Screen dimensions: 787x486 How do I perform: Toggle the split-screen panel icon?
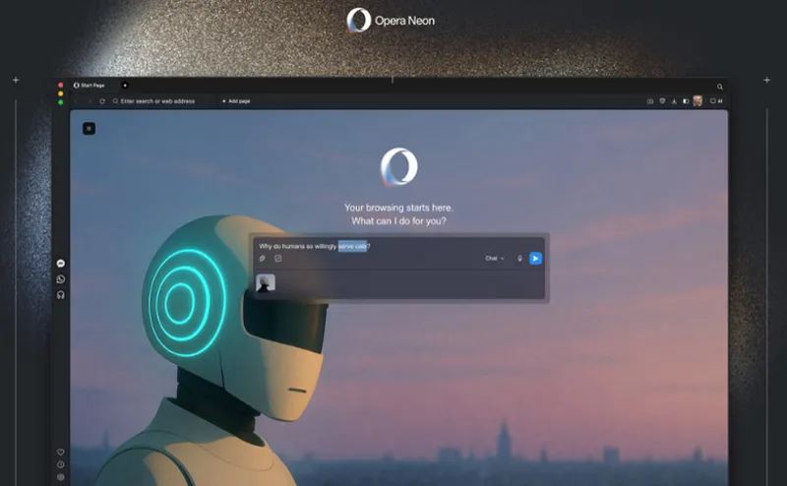[x=686, y=101]
